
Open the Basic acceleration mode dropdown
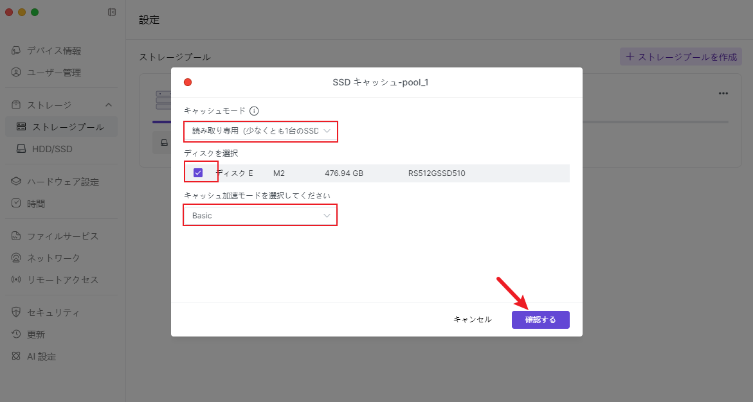point(260,216)
